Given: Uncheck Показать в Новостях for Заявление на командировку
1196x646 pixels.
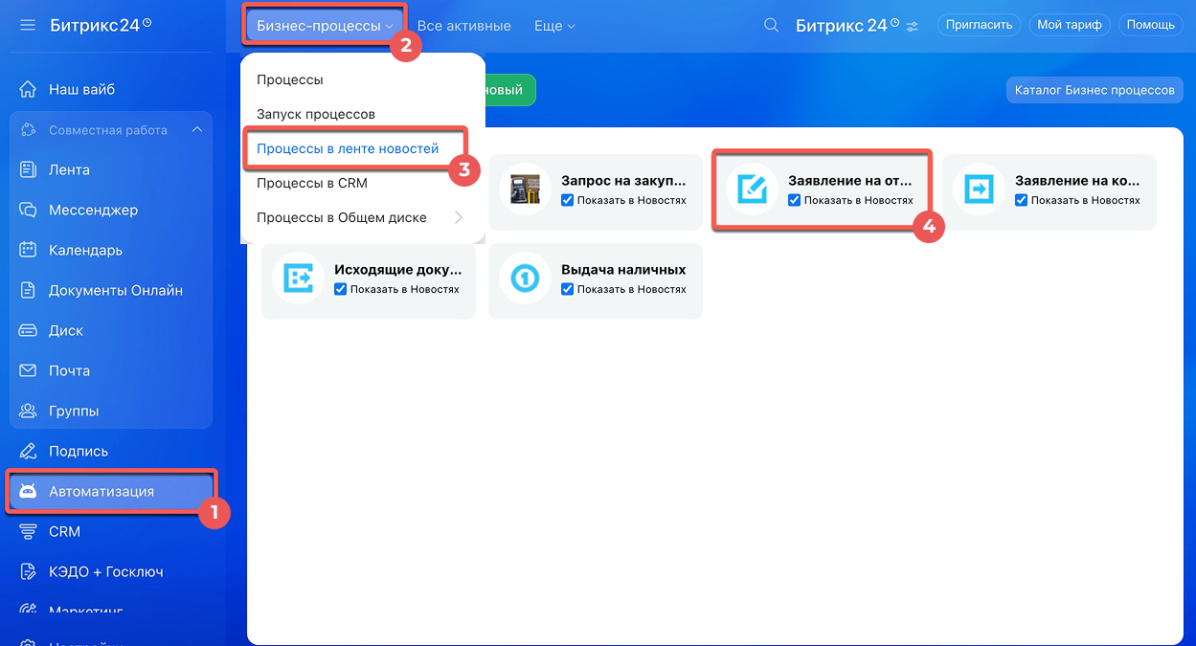Looking at the screenshot, I should (1021, 200).
